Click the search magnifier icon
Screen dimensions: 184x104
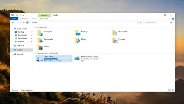point(171,23)
